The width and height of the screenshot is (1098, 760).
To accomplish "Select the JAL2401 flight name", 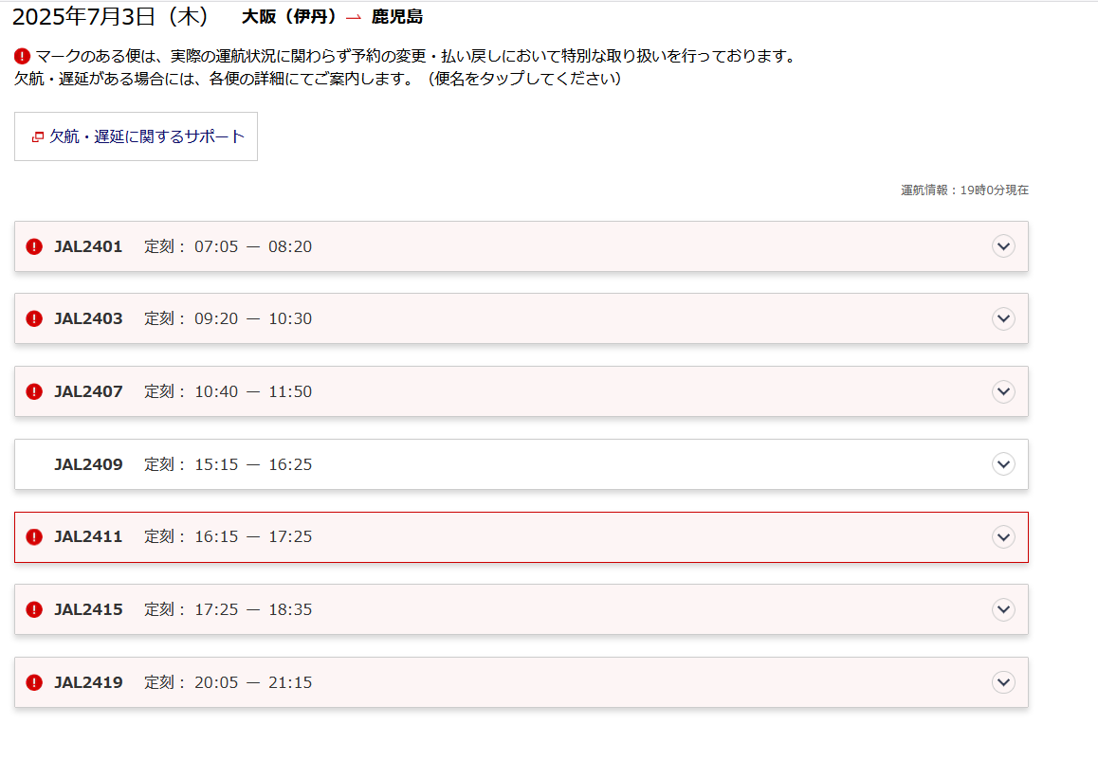I will click(88, 246).
